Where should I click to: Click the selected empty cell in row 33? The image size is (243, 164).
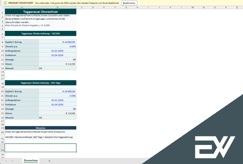(x=40, y=148)
